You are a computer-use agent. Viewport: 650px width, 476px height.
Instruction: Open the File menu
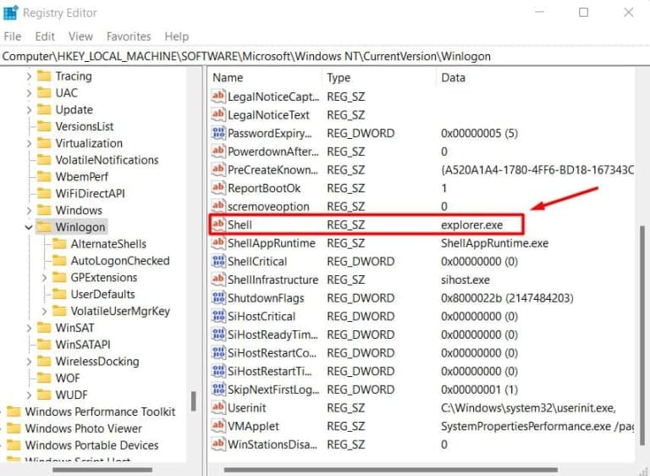(13, 36)
